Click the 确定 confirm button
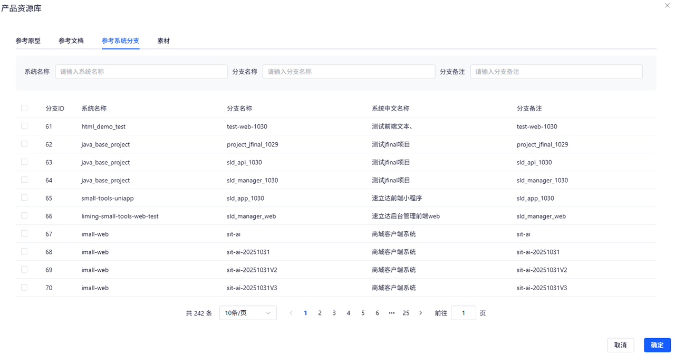Image resolution: width=675 pixels, height=355 pixels. click(x=657, y=345)
